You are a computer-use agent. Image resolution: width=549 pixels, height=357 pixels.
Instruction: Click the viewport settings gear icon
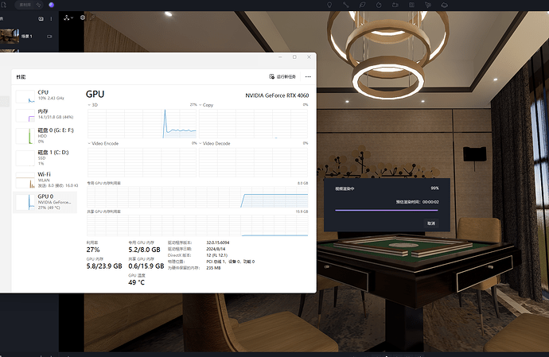(83, 17)
